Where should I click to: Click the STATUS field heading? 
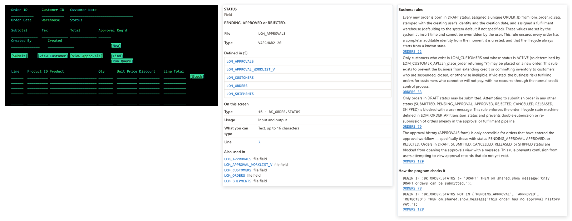coord(230,9)
